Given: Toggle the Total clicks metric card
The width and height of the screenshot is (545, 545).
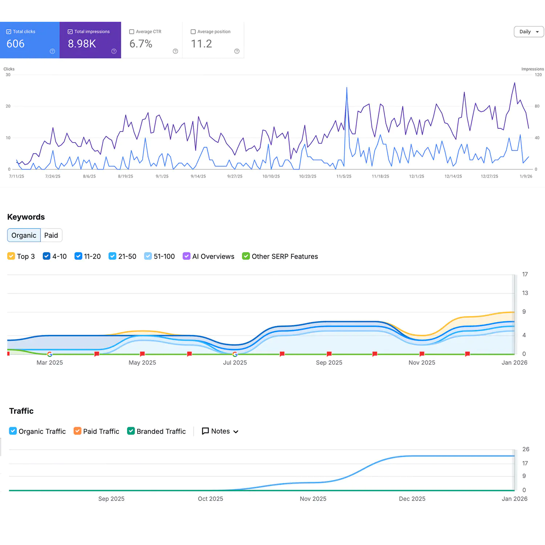Looking at the screenshot, I should point(30,40).
